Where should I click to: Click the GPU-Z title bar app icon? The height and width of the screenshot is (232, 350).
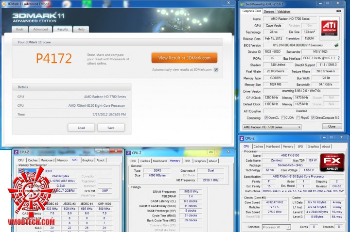[242, 4]
